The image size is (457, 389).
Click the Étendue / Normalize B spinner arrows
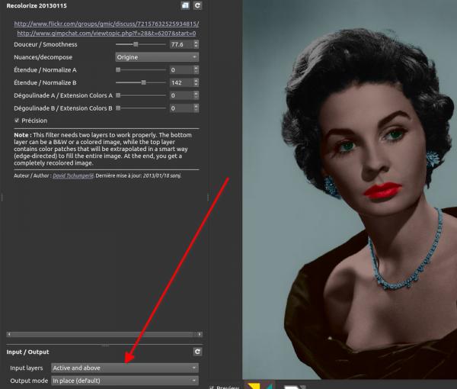tap(197, 82)
